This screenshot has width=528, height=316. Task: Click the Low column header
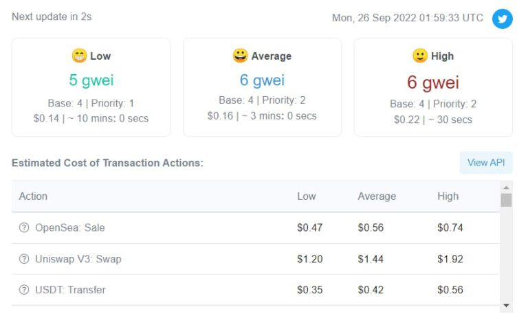(x=306, y=196)
